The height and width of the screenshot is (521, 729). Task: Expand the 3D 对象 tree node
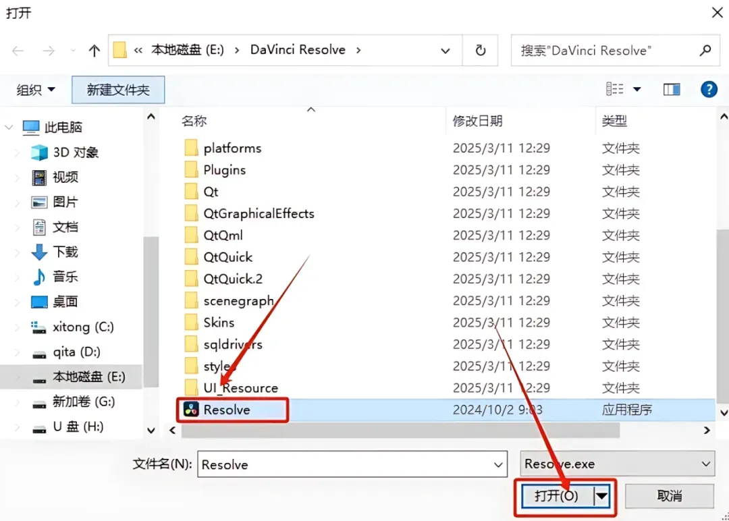pos(17,153)
